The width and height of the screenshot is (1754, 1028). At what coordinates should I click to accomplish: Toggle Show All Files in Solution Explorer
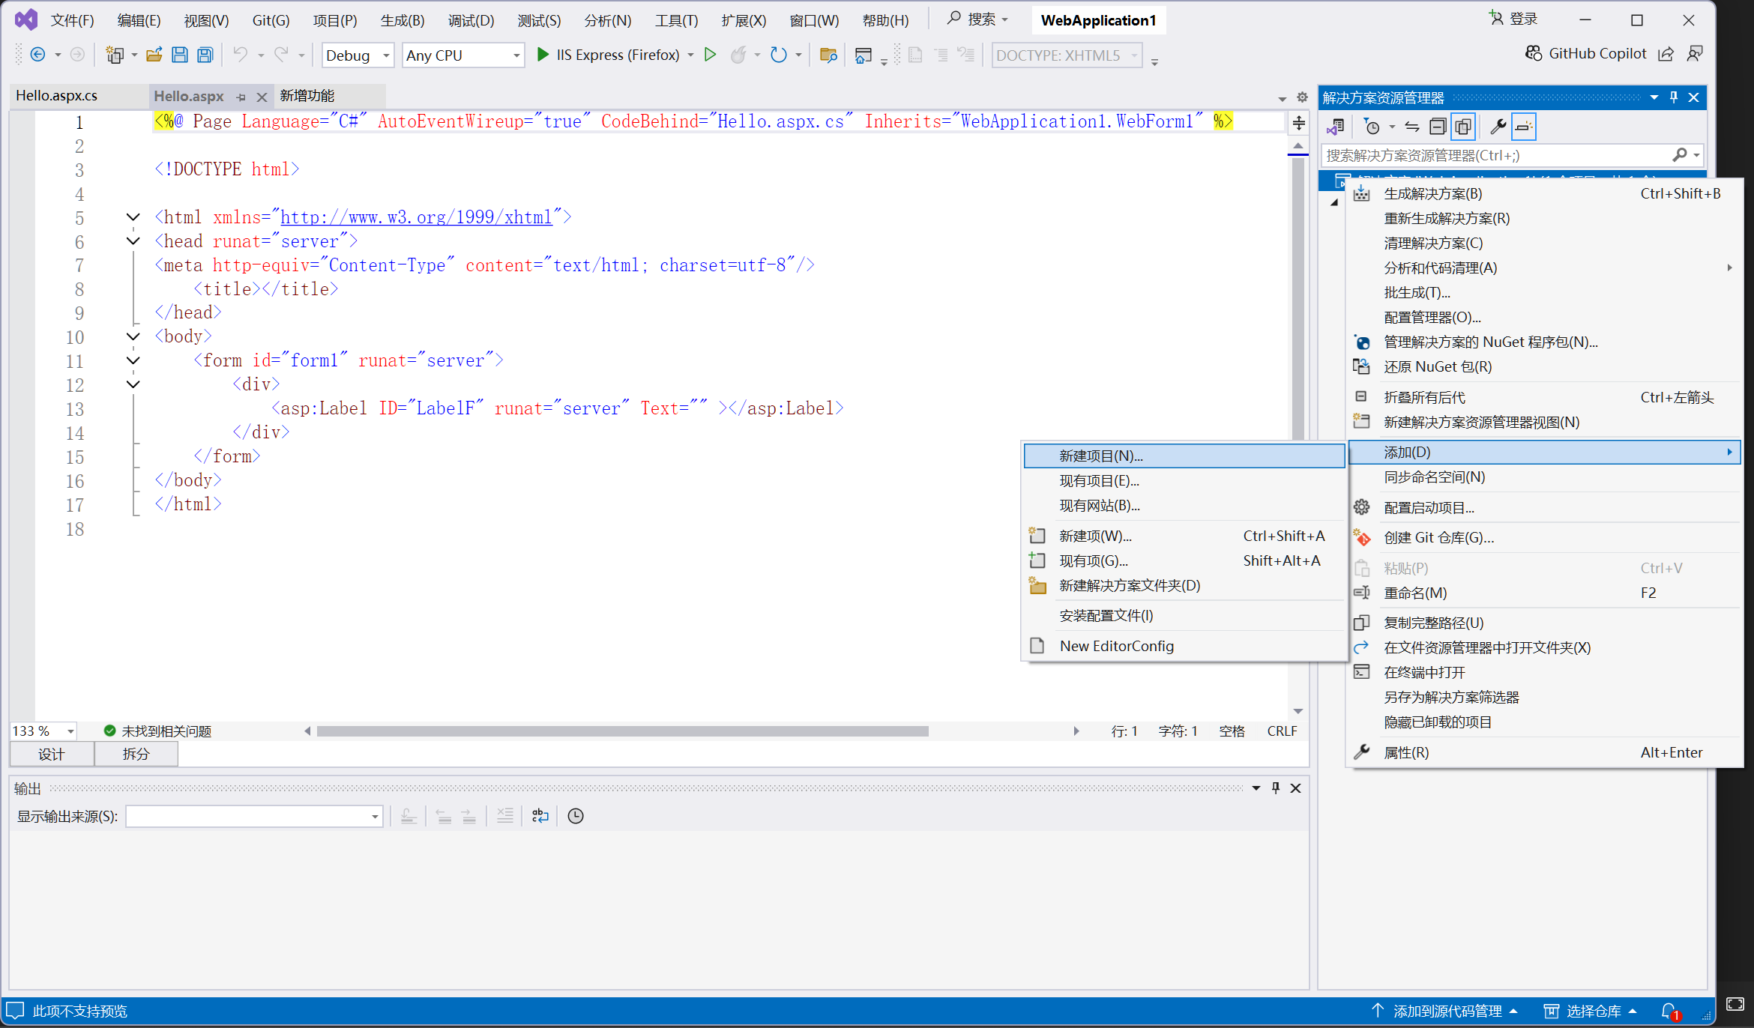pos(1462,127)
